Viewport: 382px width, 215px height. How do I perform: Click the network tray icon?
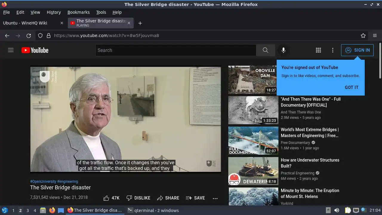click(356, 210)
